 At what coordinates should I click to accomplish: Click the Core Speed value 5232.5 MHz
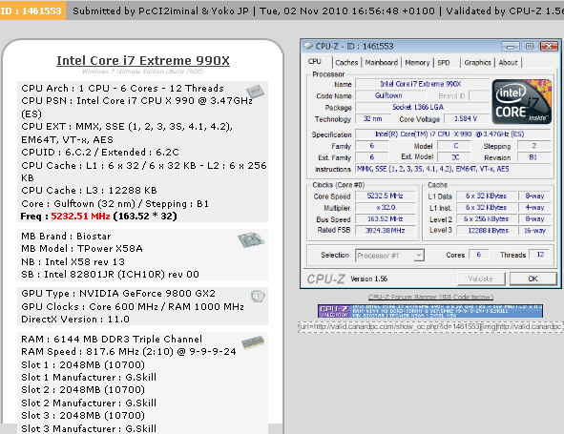point(385,196)
